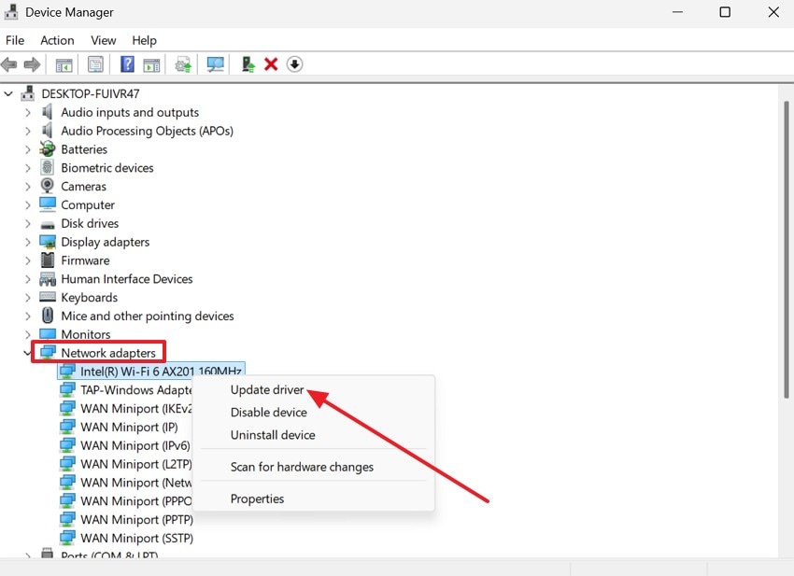The height and width of the screenshot is (576, 794).
Task: Click the Update device driver gear icon
Action: pyautogui.click(x=183, y=64)
